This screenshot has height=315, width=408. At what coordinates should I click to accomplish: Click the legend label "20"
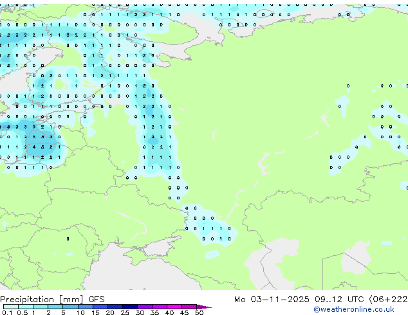click(x=110, y=312)
